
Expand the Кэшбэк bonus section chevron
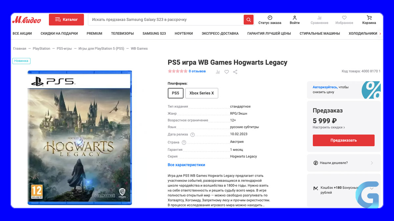tap(372, 189)
